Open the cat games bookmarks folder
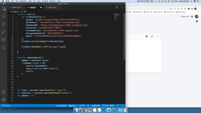The image size is (201, 113). tap(158, 12)
